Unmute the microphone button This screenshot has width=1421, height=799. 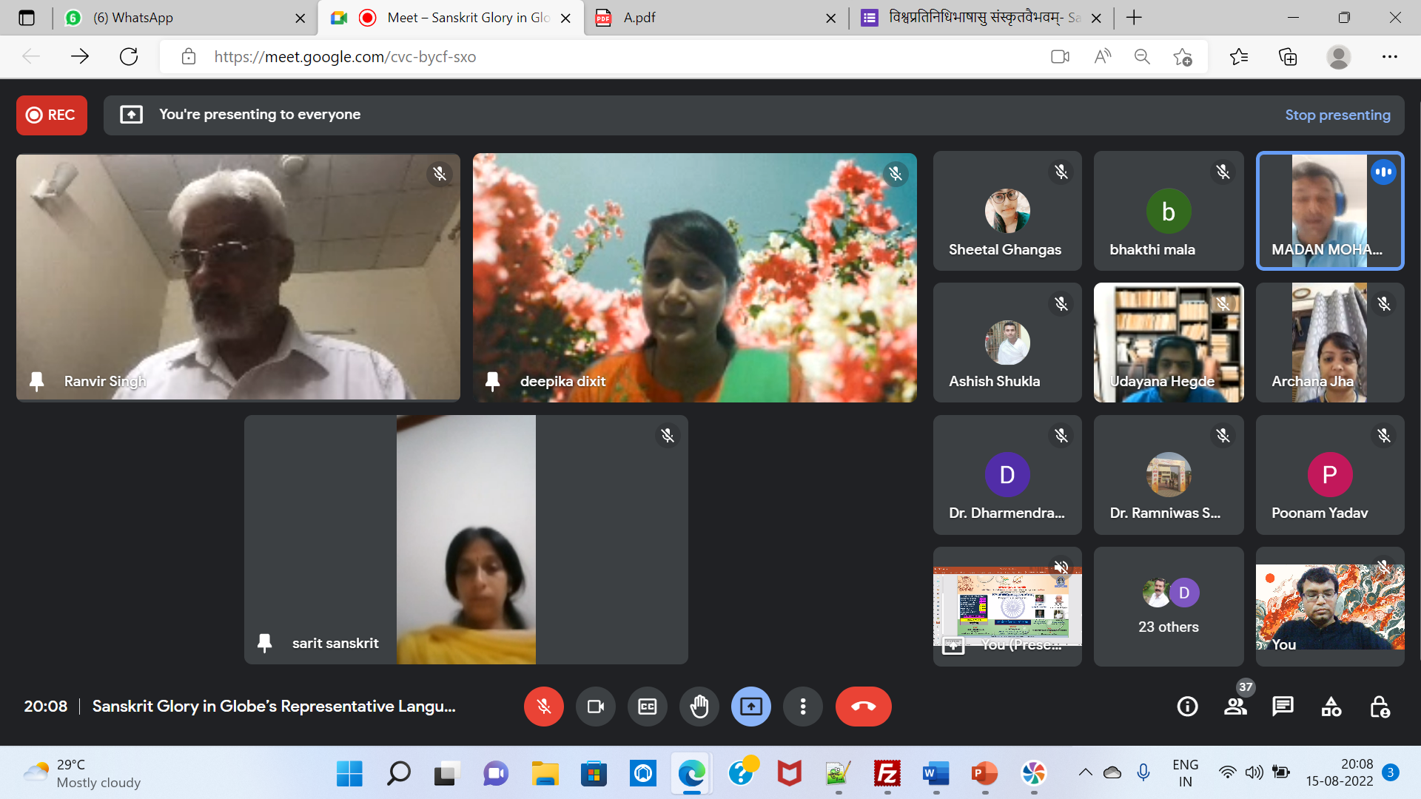click(543, 707)
